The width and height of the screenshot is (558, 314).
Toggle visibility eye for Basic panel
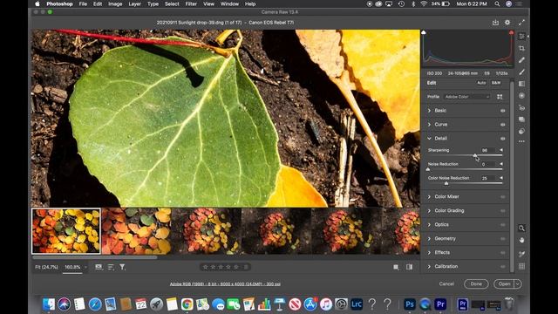(x=502, y=111)
